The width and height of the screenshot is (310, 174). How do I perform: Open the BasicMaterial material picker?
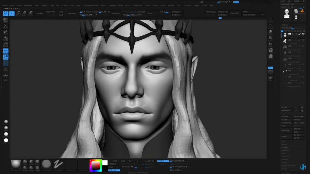coord(15,165)
